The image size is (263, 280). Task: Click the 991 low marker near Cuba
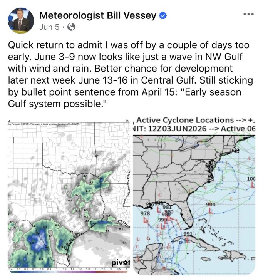187,240
